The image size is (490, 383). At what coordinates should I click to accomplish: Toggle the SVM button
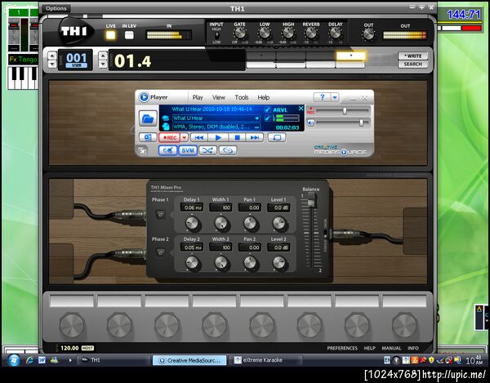click(x=188, y=150)
